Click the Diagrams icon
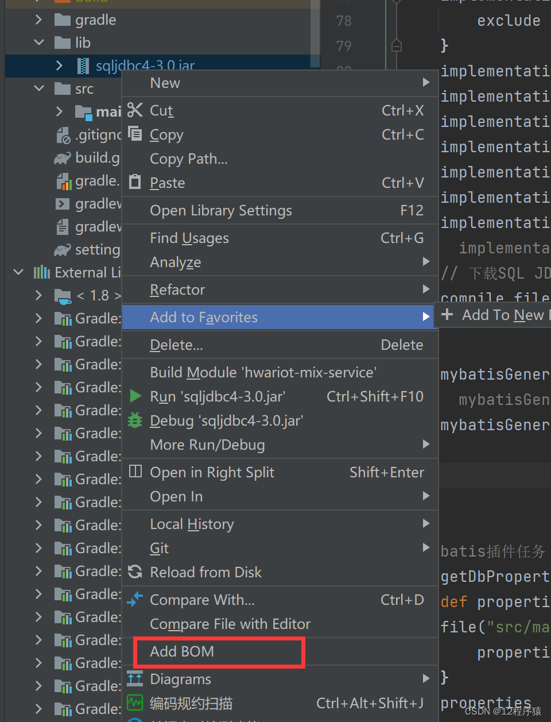Image resolution: width=551 pixels, height=722 pixels. pyautogui.click(x=136, y=678)
